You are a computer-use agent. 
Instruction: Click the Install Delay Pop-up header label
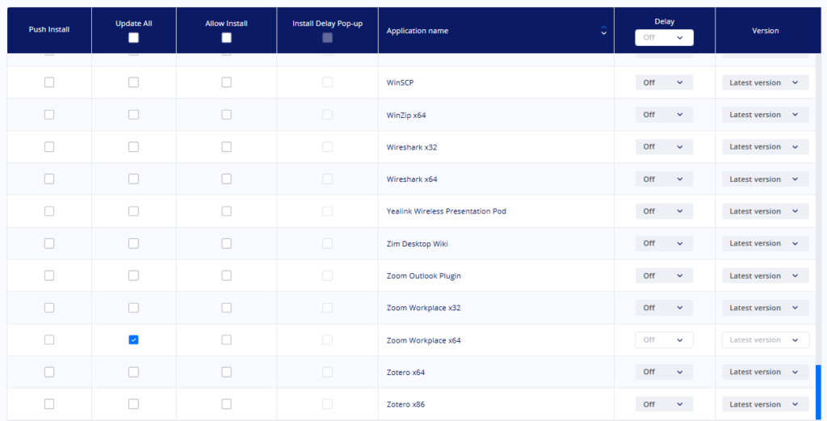pyautogui.click(x=328, y=23)
